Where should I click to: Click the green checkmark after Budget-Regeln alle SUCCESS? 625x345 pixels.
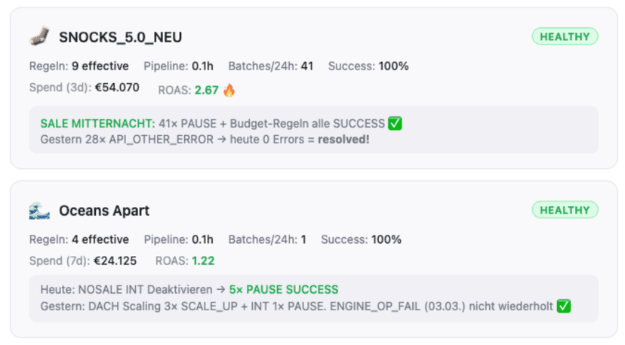click(x=395, y=124)
